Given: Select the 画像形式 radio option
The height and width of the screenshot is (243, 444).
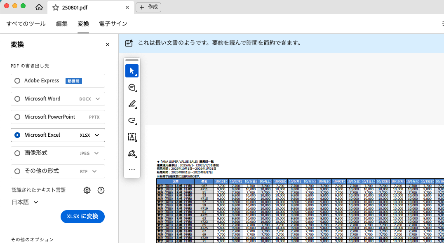Looking at the screenshot, I should 17,153.
